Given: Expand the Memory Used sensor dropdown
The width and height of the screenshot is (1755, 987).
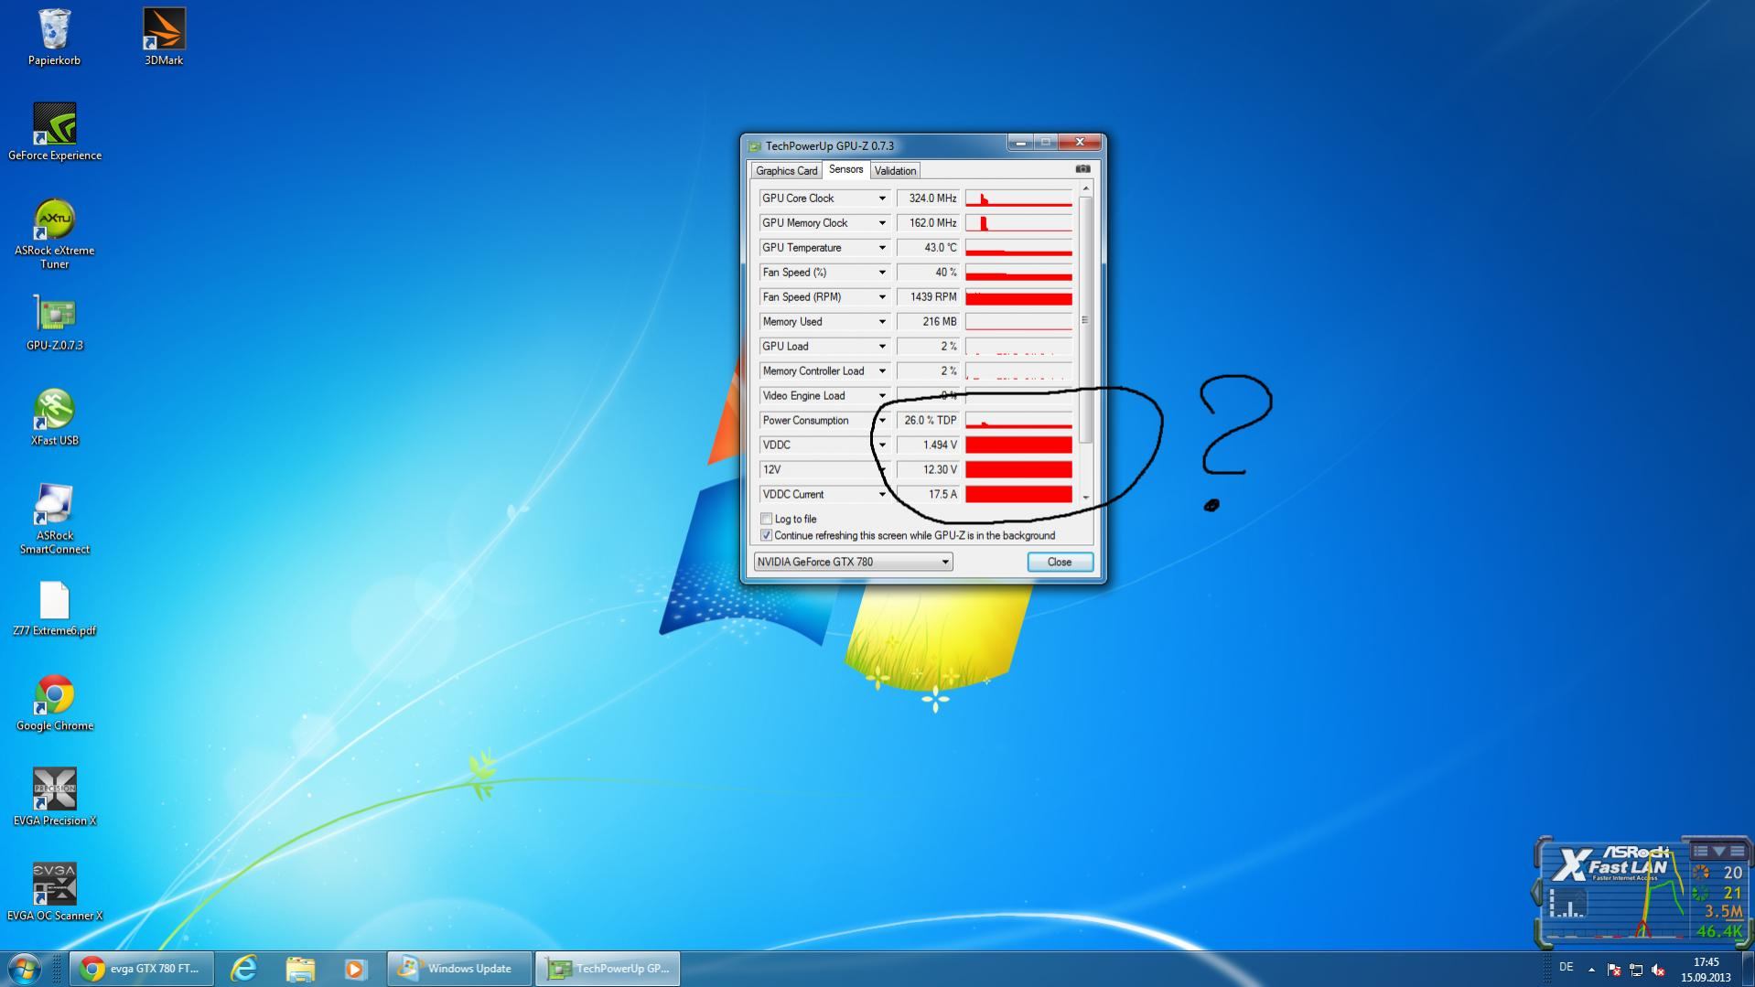Looking at the screenshot, I should click(x=882, y=321).
